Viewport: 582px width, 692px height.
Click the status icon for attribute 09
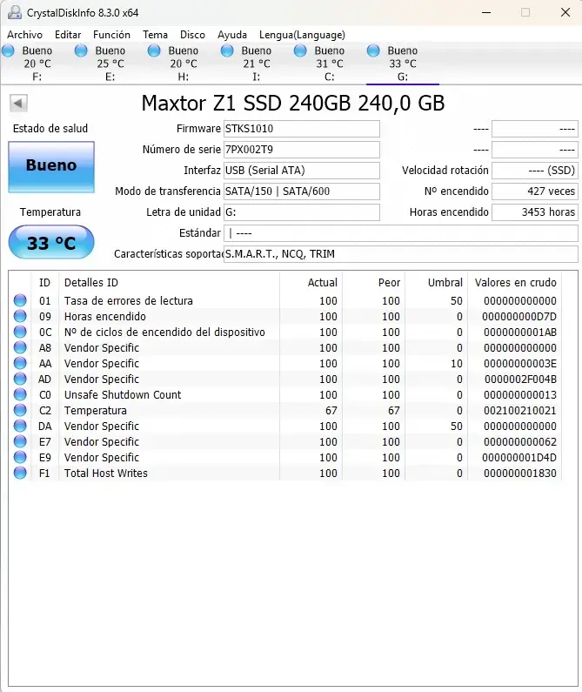(20, 317)
